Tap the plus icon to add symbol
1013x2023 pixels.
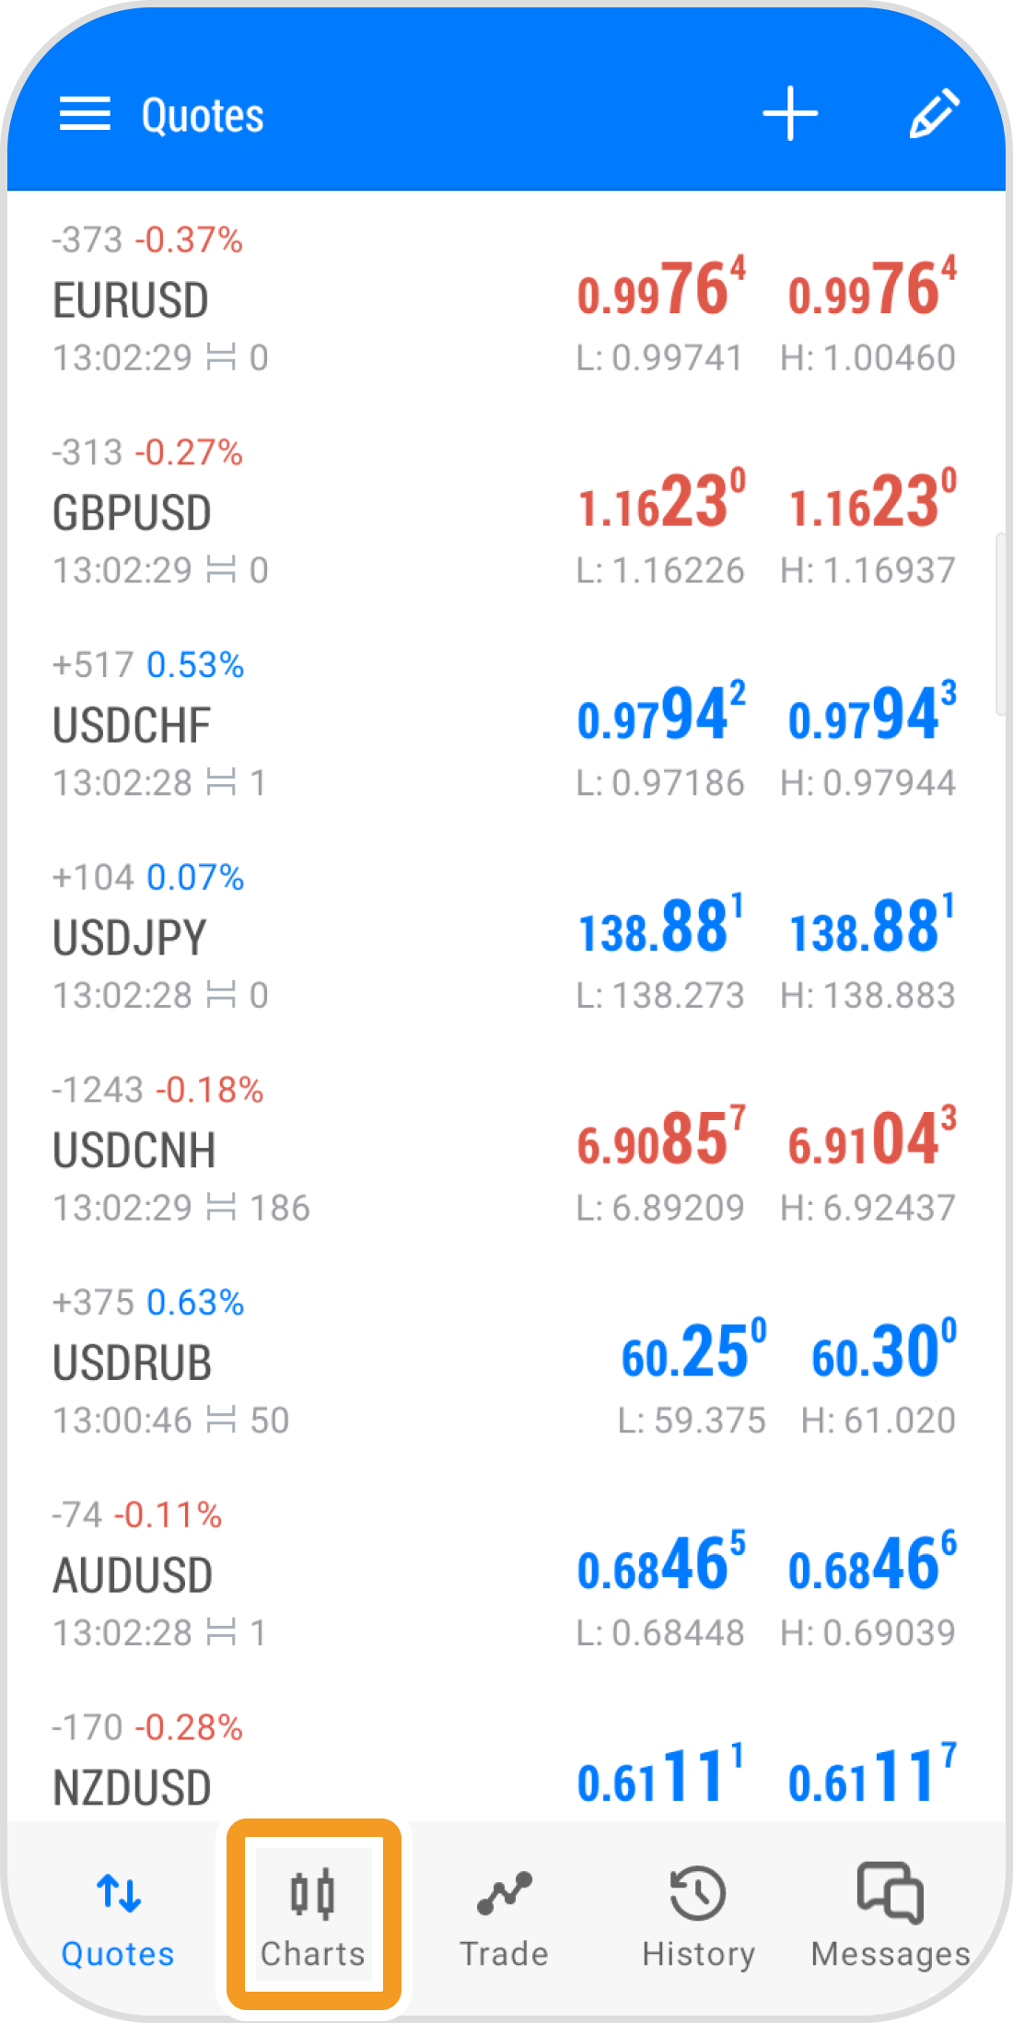click(789, 114)
